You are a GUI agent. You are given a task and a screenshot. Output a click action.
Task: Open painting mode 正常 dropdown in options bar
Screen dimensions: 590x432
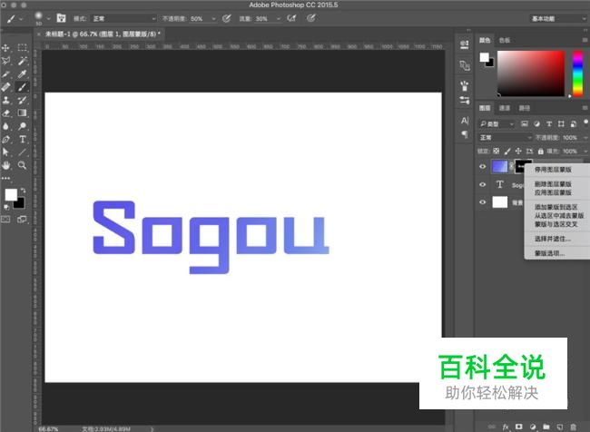[x=123, y=18]
